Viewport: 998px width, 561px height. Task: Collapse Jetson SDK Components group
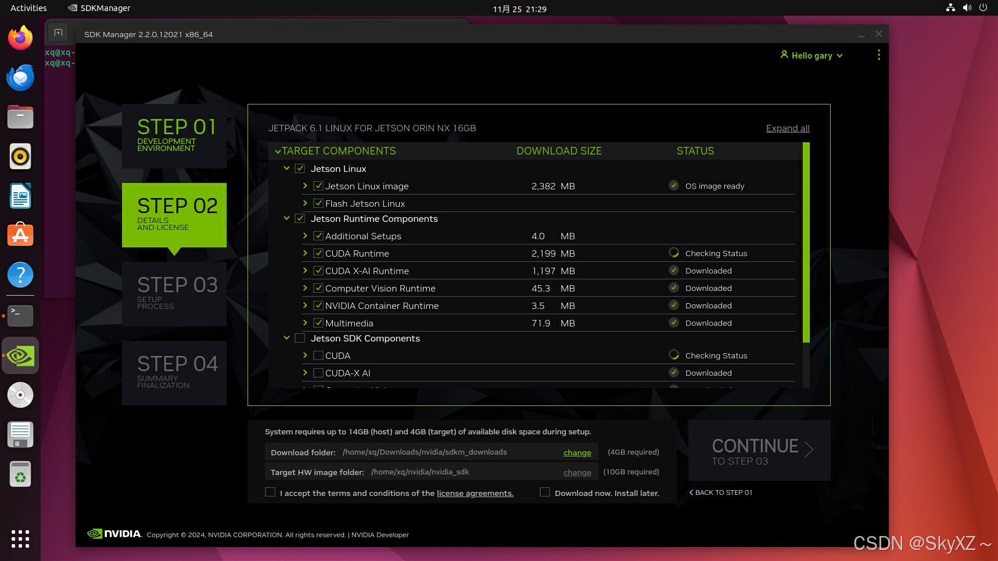point(286,338)
